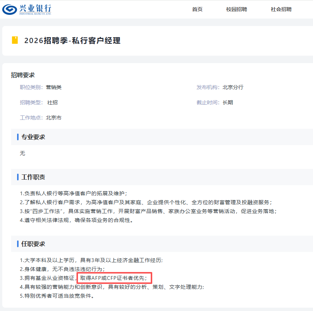Click the 北京市 work location value
The image size is (313, 311).
click(x=54, y=118)
